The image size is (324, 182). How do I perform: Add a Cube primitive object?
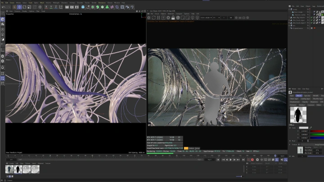84,7
